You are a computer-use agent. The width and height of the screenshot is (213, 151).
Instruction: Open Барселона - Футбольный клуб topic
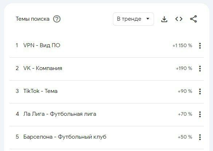[x=65, y=137]
